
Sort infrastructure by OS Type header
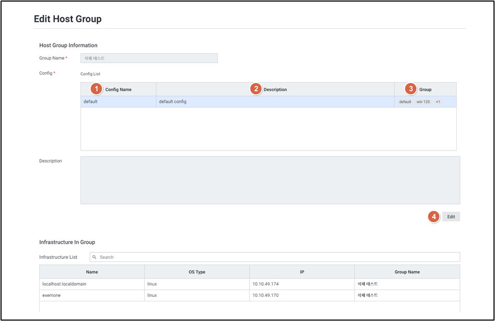tap(197, 272)
